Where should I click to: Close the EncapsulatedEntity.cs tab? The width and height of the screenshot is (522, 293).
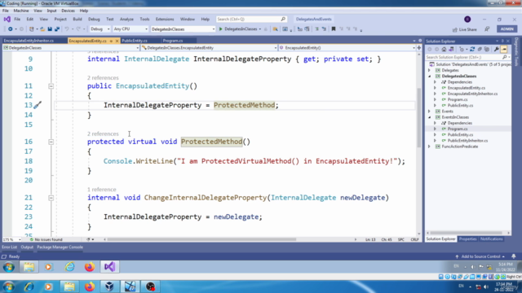click(x=117, y=41)
